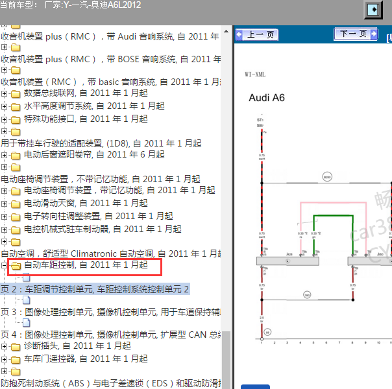Click open folder icon of 自动车距控制

tap(16, 266)
